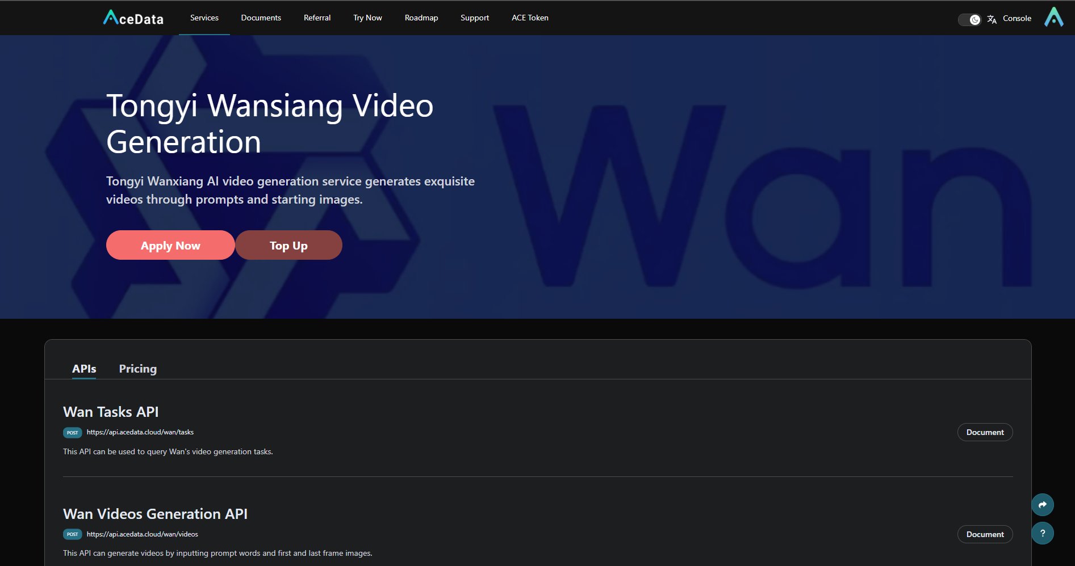1075x566 pixels.
Task: Click the Wan Tasks API heading
Action: [111, 412]
